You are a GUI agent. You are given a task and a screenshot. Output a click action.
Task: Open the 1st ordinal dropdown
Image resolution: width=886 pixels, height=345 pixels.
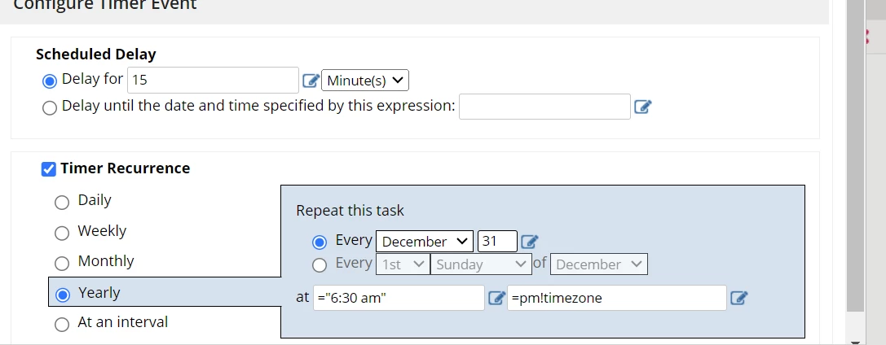pos(403,264)
